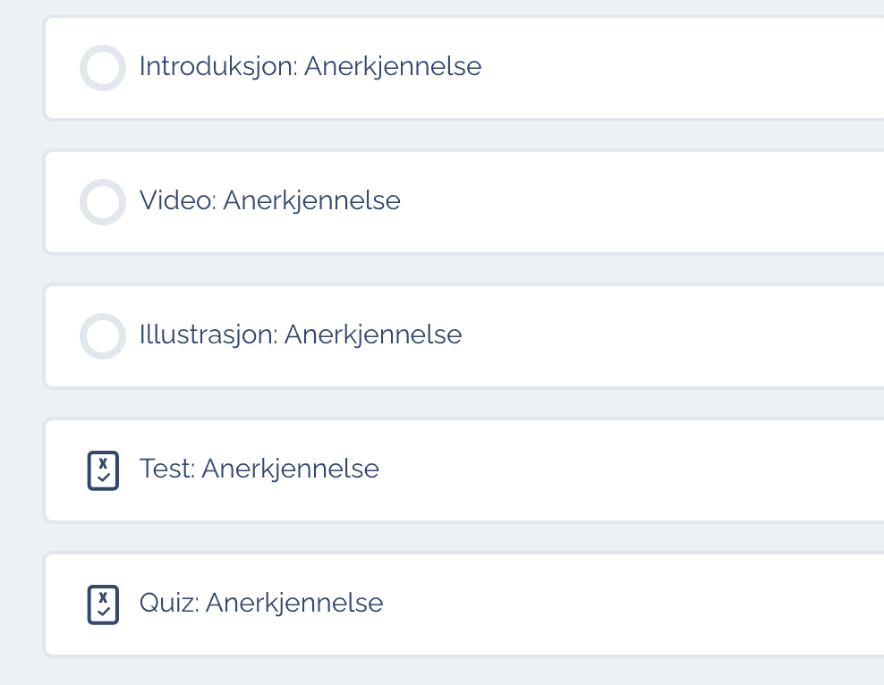Click "Anerkjennelse" in the Video row
Screen dimensions: 884x685
311,201
